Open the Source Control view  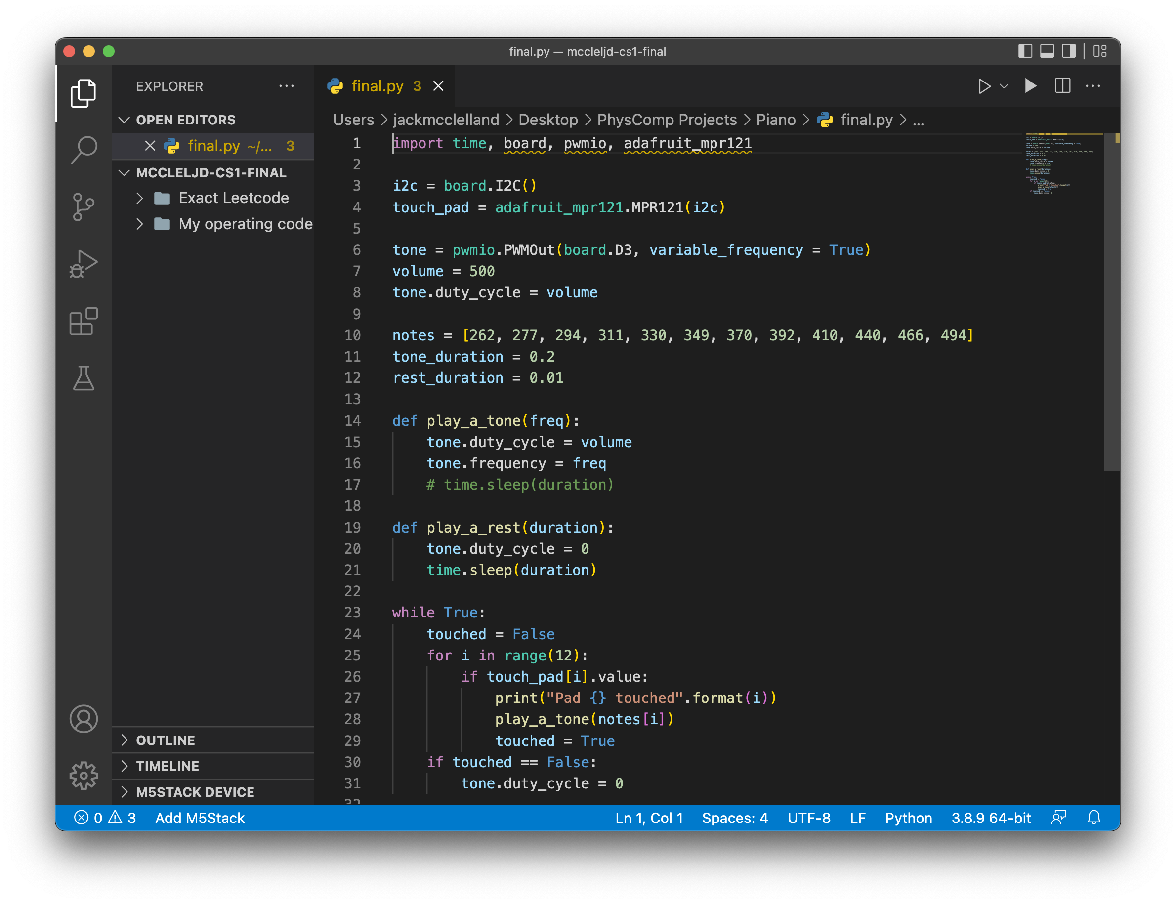tap(84, 207)
